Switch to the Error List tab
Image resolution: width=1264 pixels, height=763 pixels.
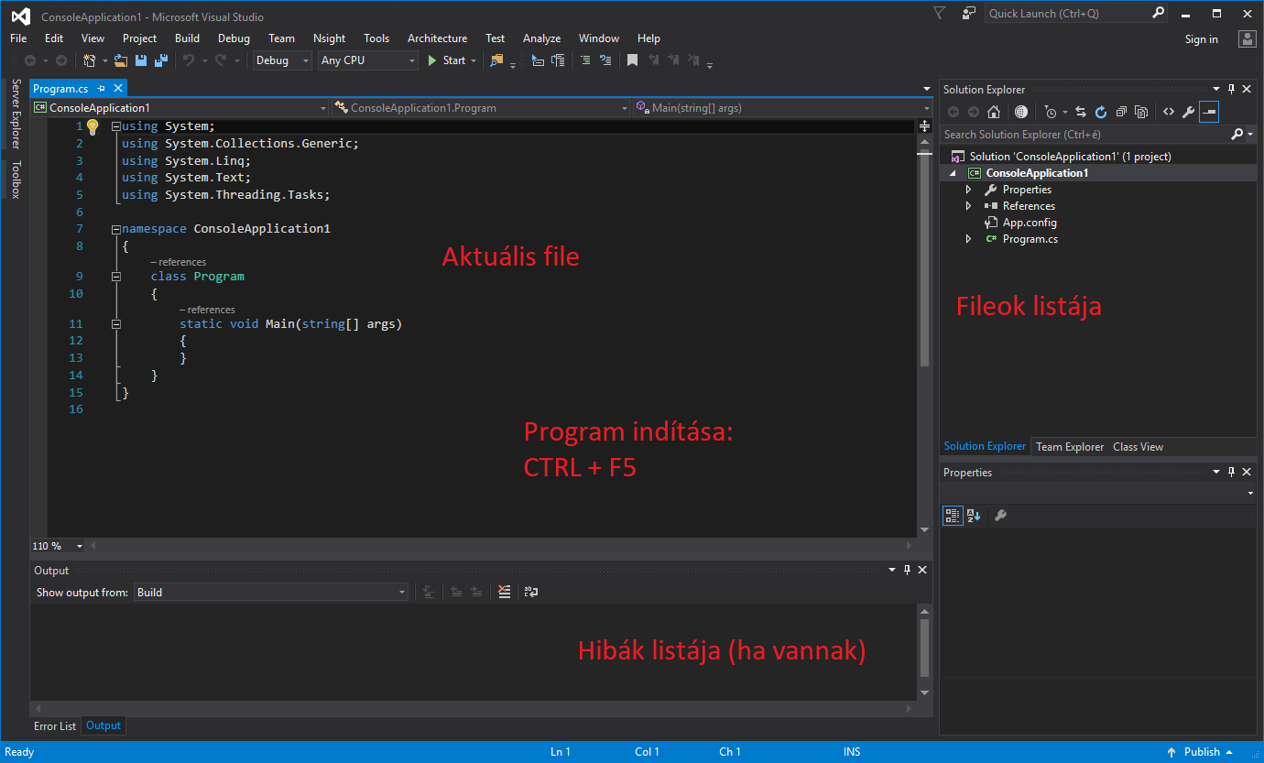[x=55, y=725]
